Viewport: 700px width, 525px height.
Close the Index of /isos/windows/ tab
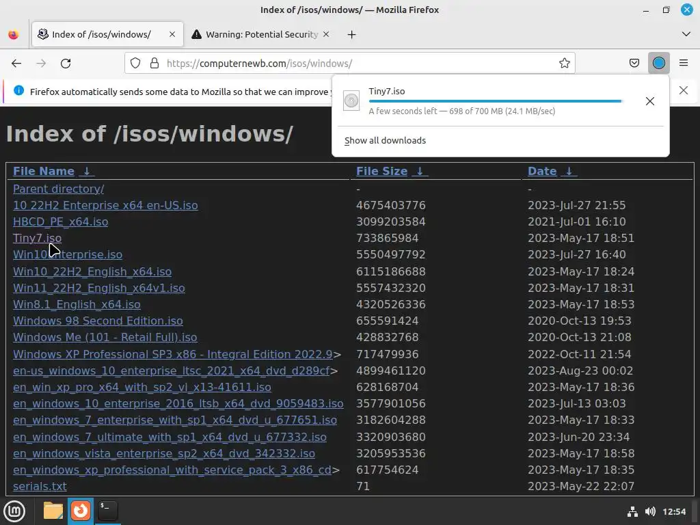tap(172, 34)
